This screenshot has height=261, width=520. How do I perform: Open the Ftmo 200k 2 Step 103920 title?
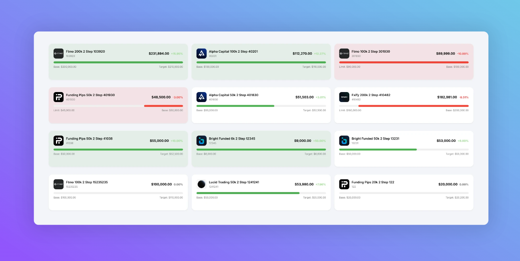[x=86, y=51]
